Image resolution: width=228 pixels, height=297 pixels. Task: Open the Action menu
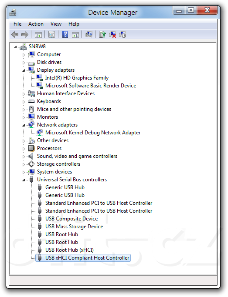(x=36, y=24)
